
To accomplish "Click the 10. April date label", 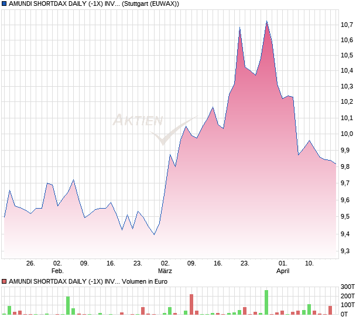I will 309,264.
